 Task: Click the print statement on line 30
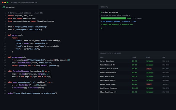(x=32, y=93)
